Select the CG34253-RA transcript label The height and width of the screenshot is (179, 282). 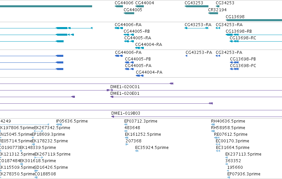click(229, 24)
